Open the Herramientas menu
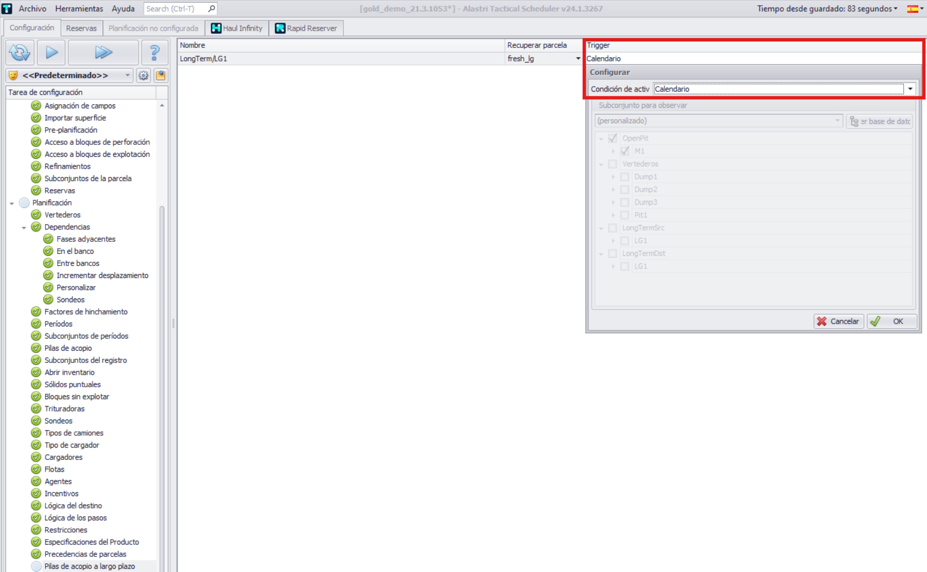This screenshot has width=927, height=572. click(x=79, y=9)
